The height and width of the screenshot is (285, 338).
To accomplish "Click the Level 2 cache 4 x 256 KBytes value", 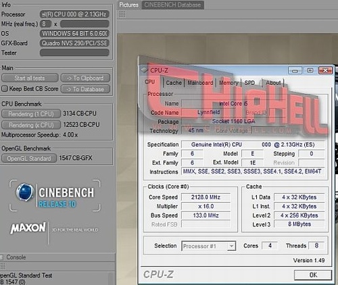I will pyautogui.click(x=299, y=215).
